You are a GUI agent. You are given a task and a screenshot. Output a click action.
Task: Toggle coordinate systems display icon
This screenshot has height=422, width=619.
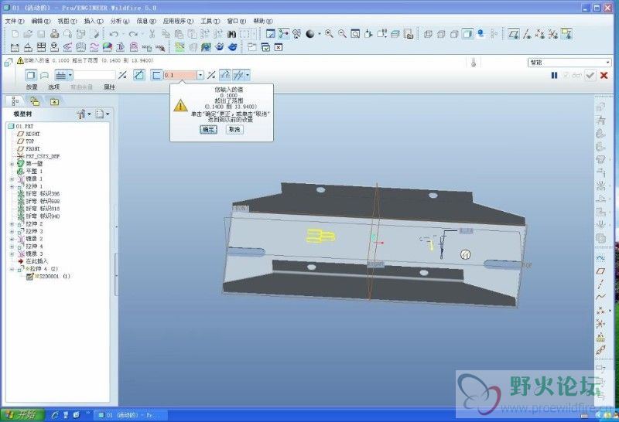[x=553, y=34]
